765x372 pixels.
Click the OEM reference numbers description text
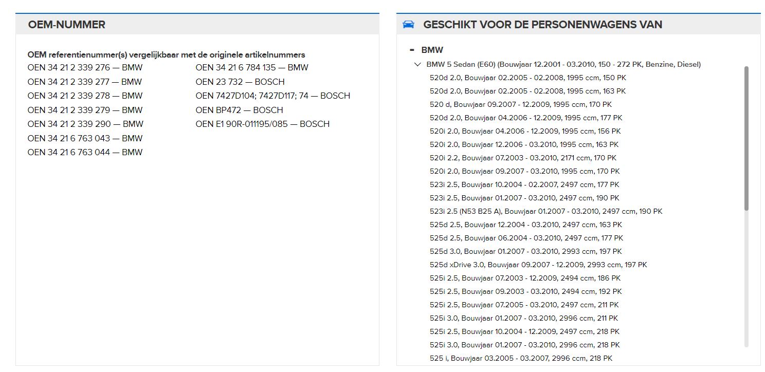coord(166,54)
